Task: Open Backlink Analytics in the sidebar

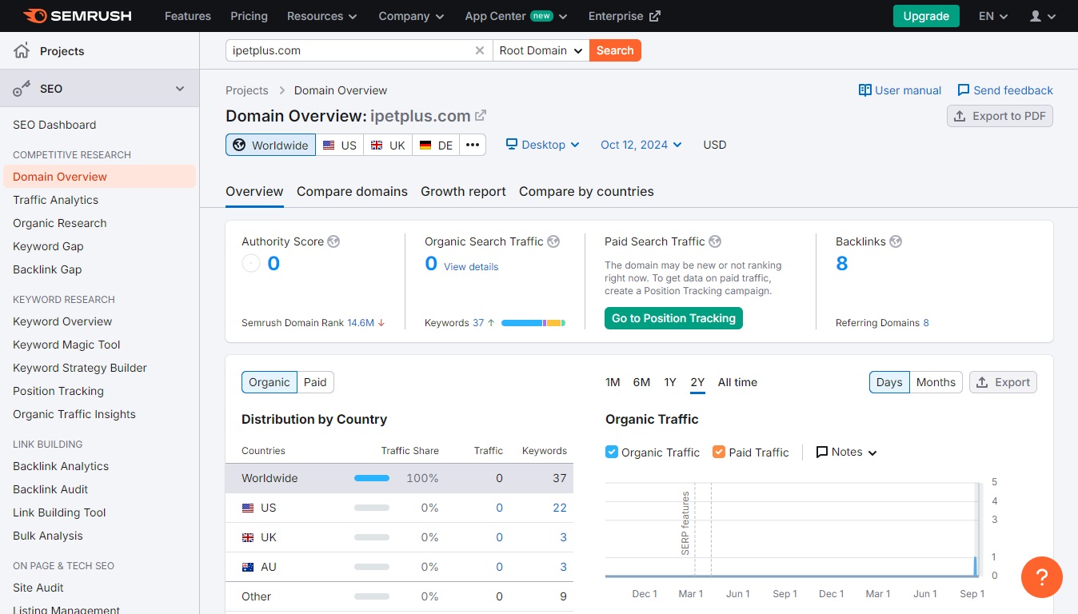Action: (61, 466)
